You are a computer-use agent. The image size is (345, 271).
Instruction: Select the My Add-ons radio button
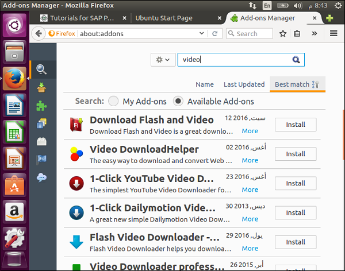click(113, 101)
